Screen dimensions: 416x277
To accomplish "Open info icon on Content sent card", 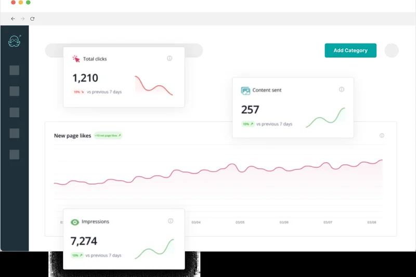I will (x=342, y=89).
